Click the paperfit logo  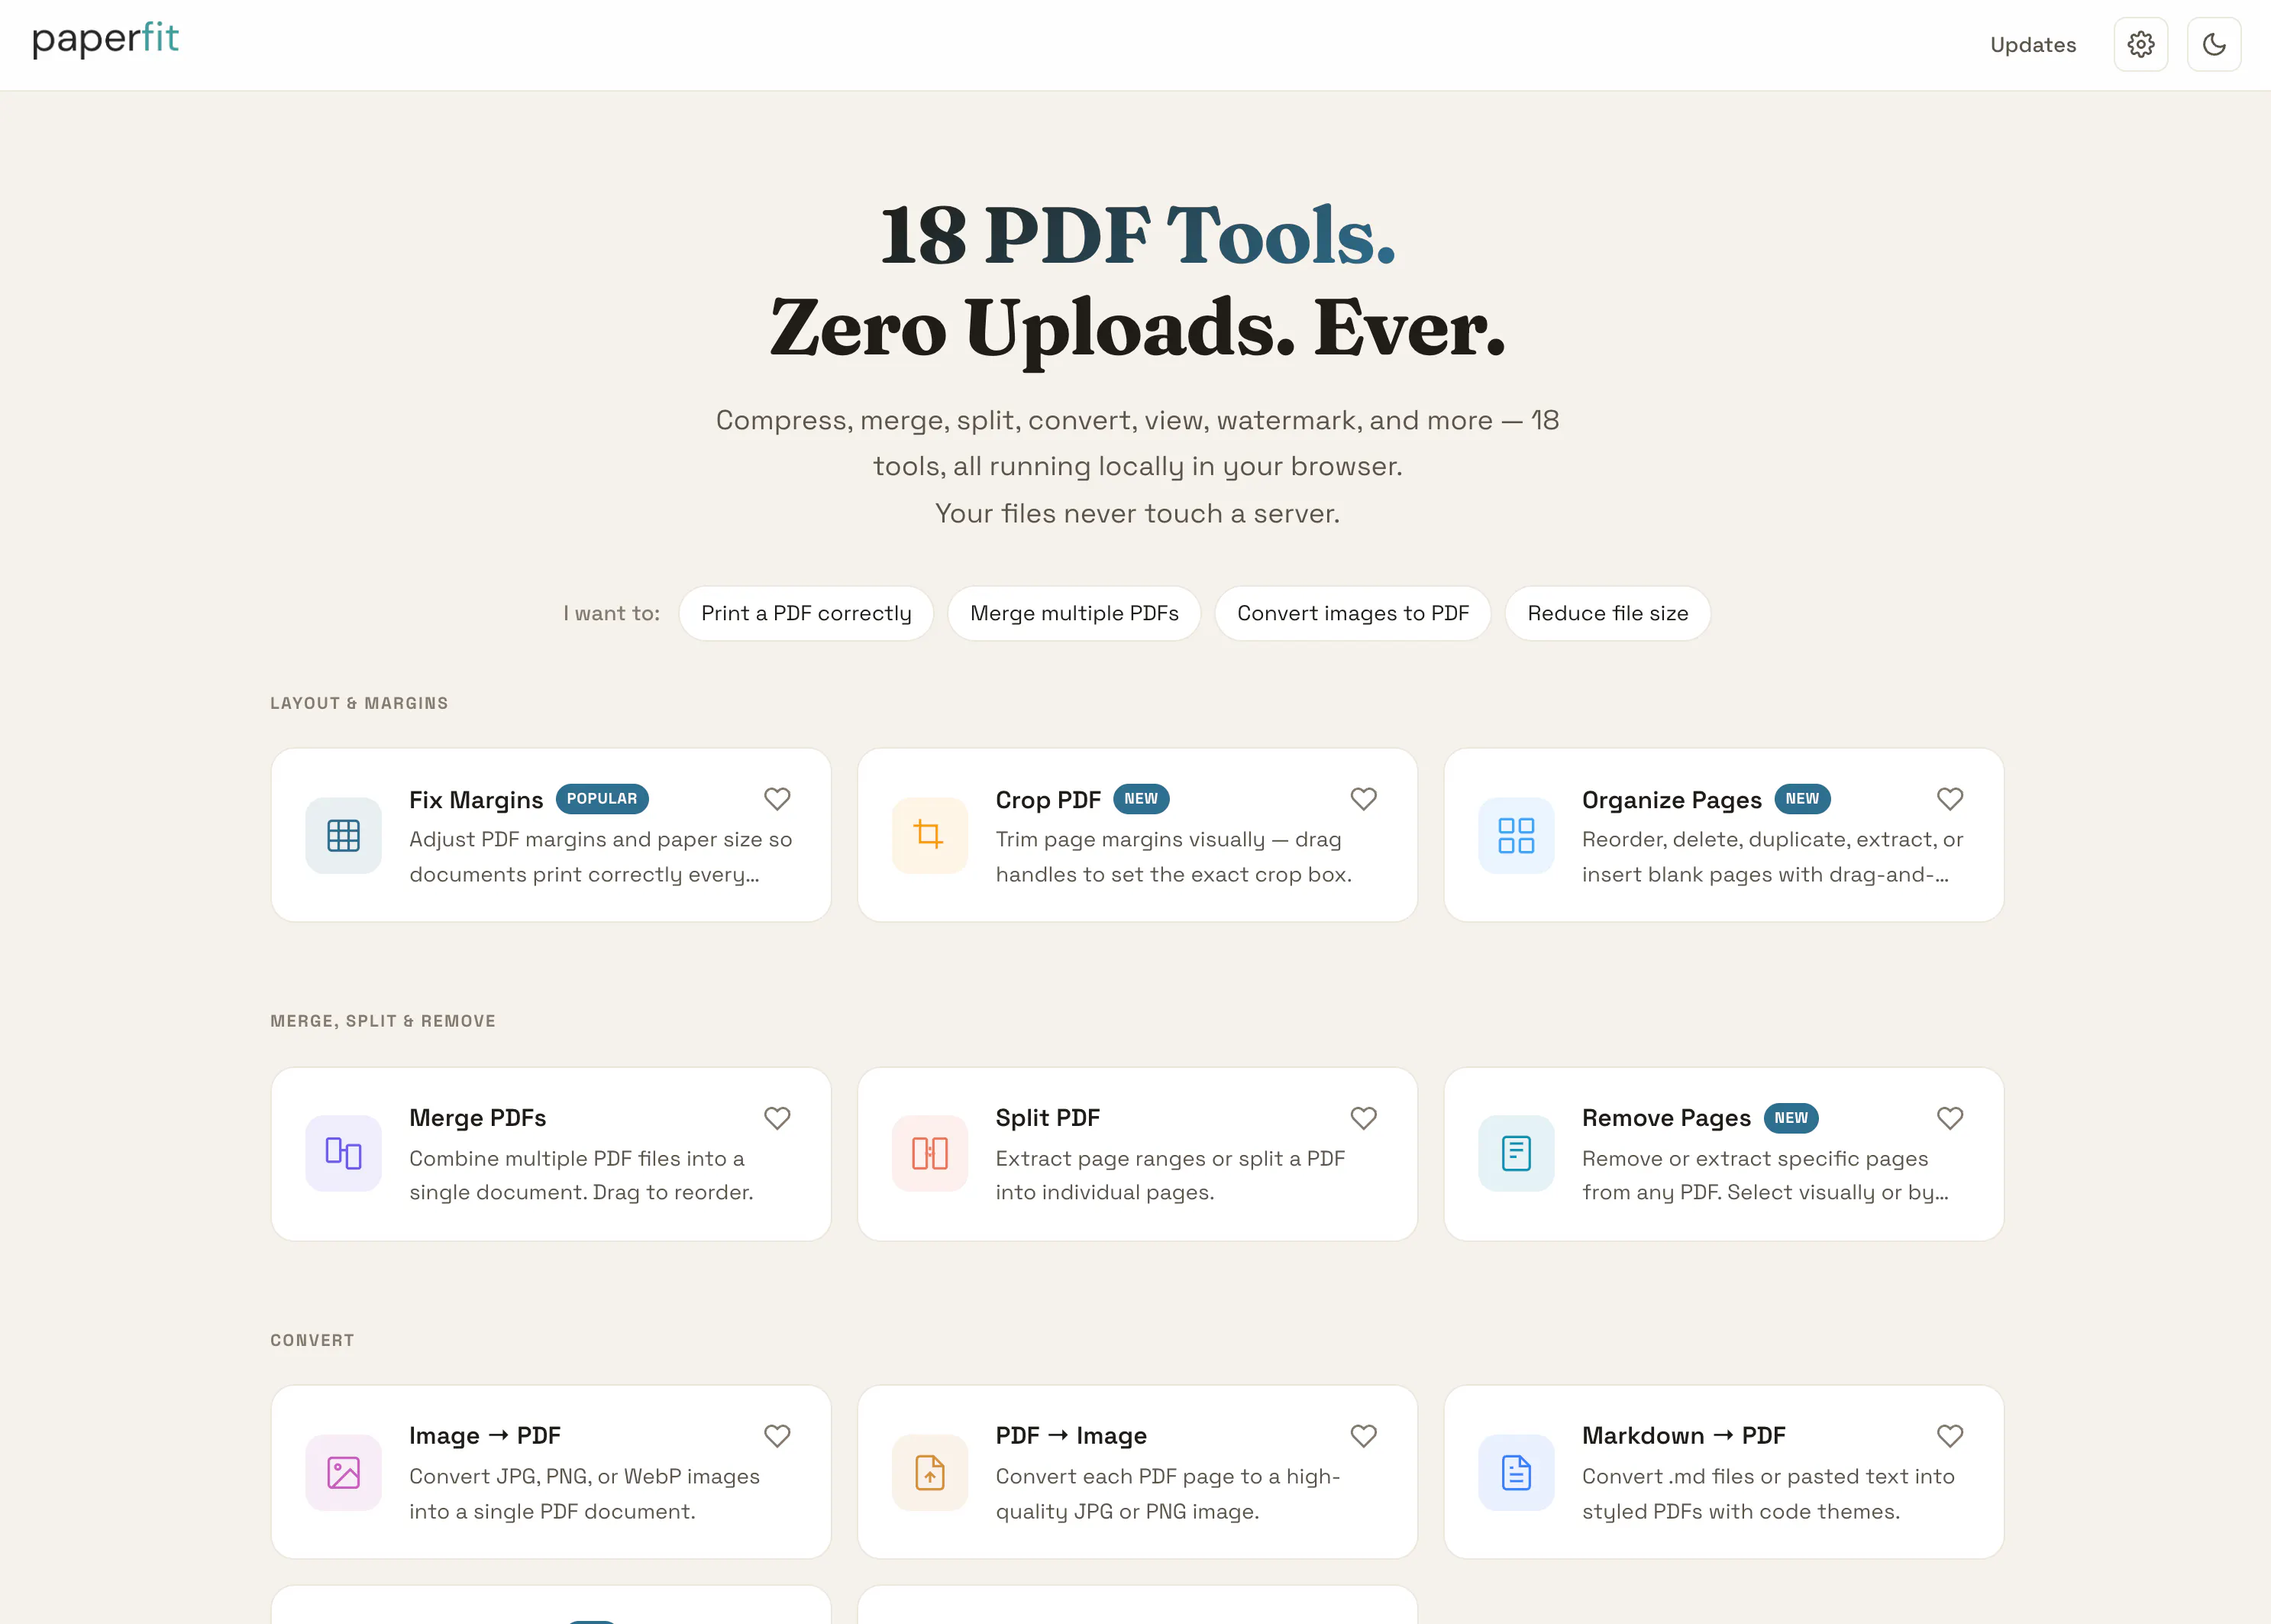105,40
